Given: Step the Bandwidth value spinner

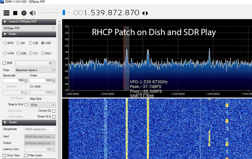Looking at the screenshot, I should click(26, 80).
